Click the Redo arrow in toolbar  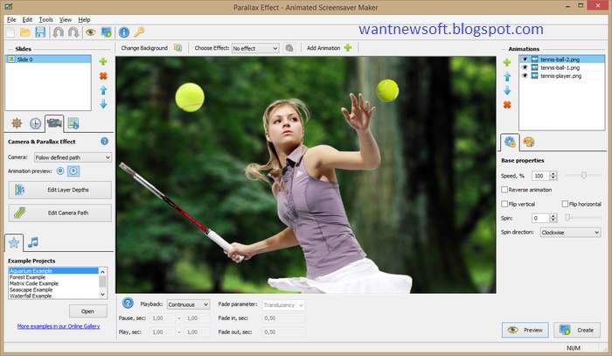click(73, 32)
